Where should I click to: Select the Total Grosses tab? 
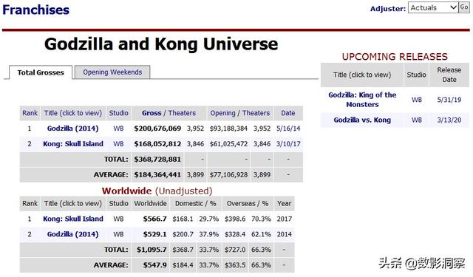tap(41, 72)
